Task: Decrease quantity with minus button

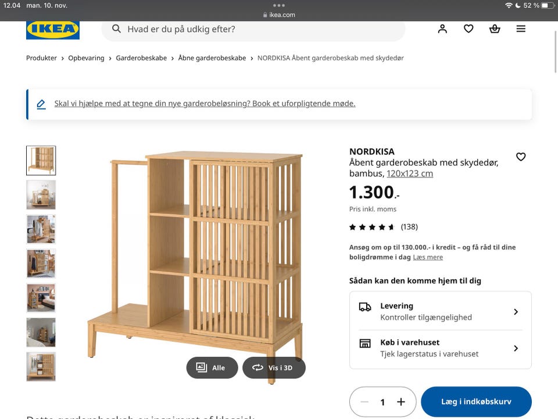Action: (x=364, y=402)
